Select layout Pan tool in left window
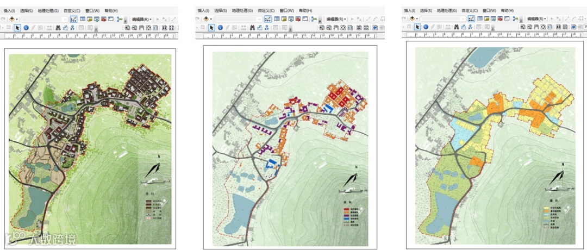587x250 pixels. pyautogui.click(x=141, y=28)
